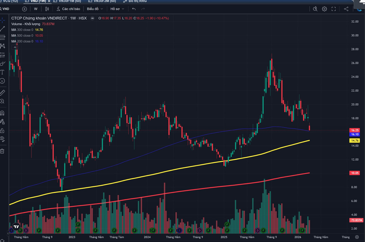This screenshot has height=242, width=365.
Task: Open the Fibonacci and horizontal lines tool
Action: [2, 37]
